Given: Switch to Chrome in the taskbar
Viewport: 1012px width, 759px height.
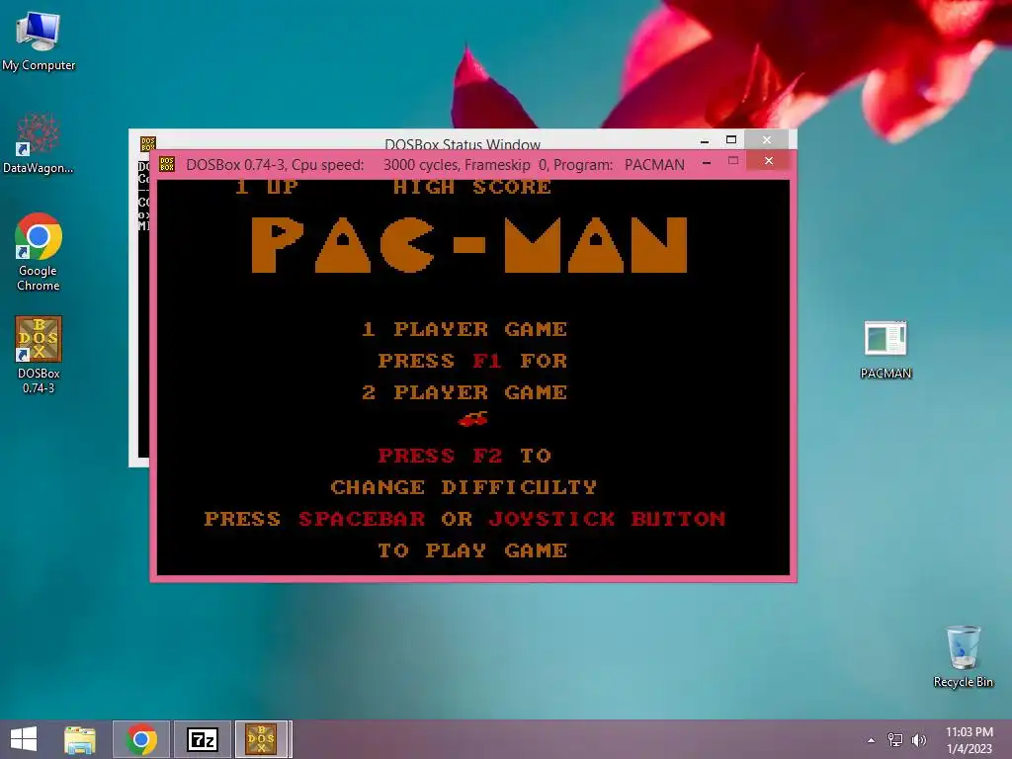Looking at the screenshot, I should [x=141, y=739].
